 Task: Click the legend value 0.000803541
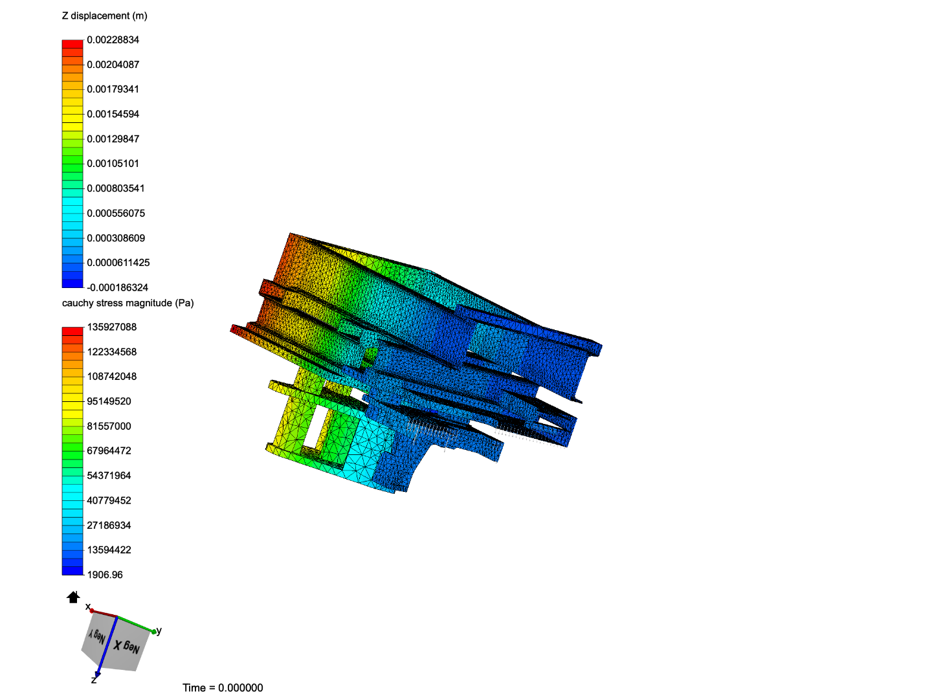pos(116,188)
